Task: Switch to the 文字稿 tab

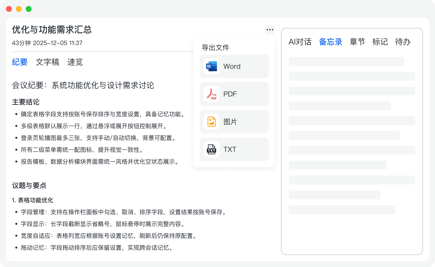Action: [47, 62]
